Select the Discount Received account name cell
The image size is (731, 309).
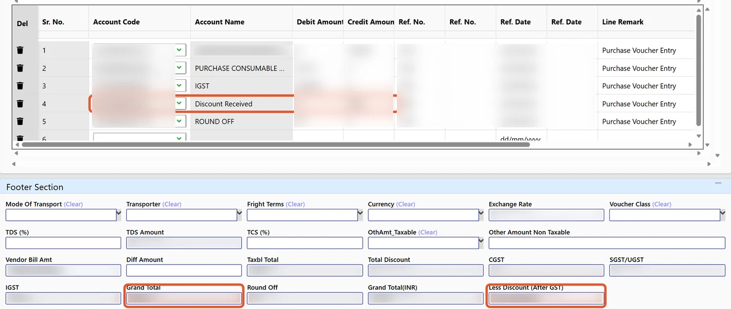241,103
